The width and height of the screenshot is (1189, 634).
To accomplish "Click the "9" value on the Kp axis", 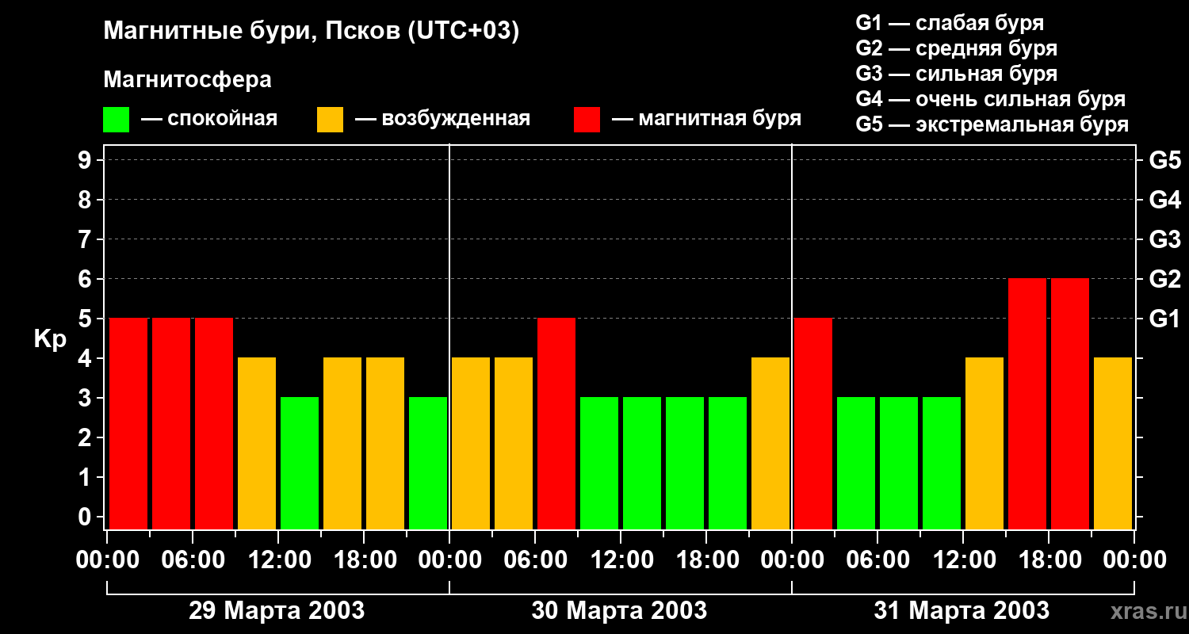I will 86,161.
